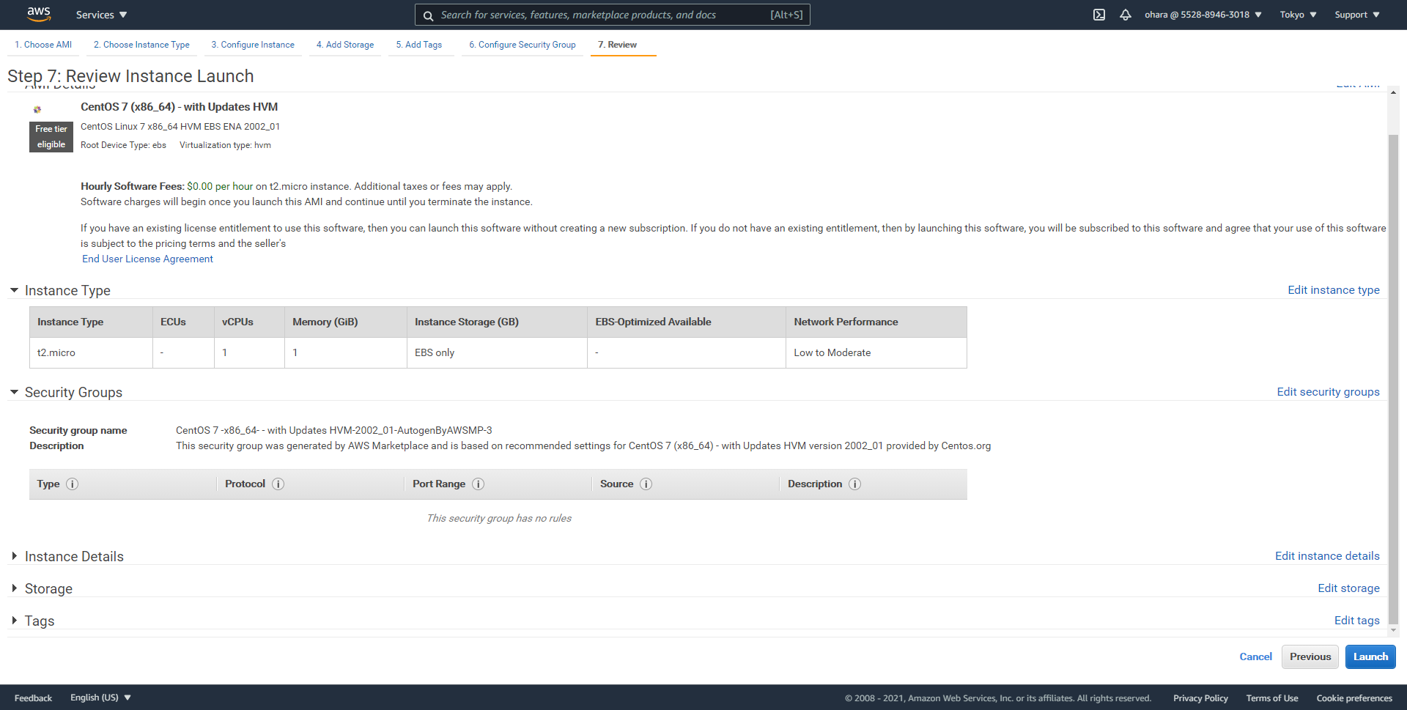This screenshot has height=710, width=1407.
Task: Click the CentOS AMI logo icon
Action: tap(37, 110)
